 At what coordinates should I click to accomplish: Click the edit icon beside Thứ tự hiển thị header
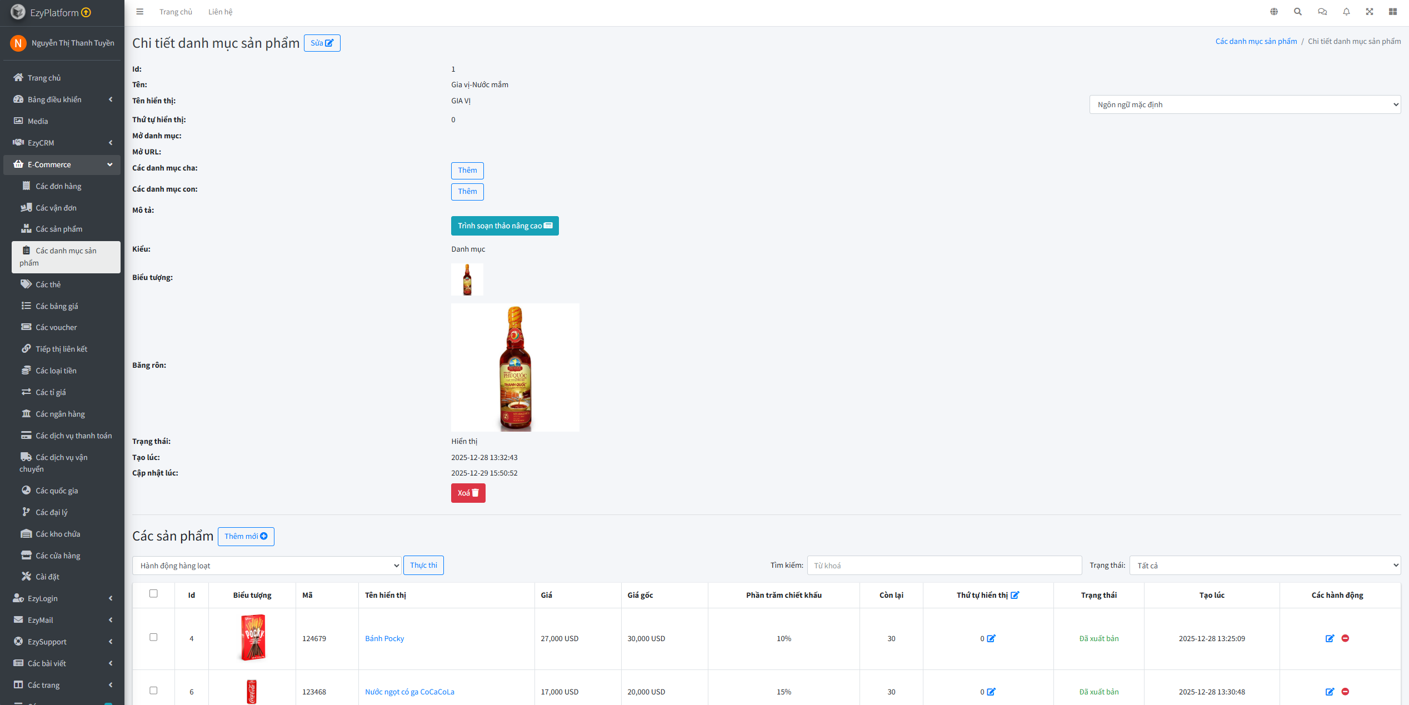click(1015, 595)
